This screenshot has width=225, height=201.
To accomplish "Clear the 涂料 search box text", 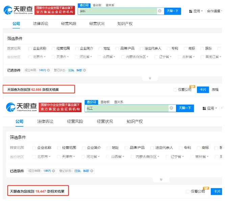I will pyautogui.click(x=159, y=11).
